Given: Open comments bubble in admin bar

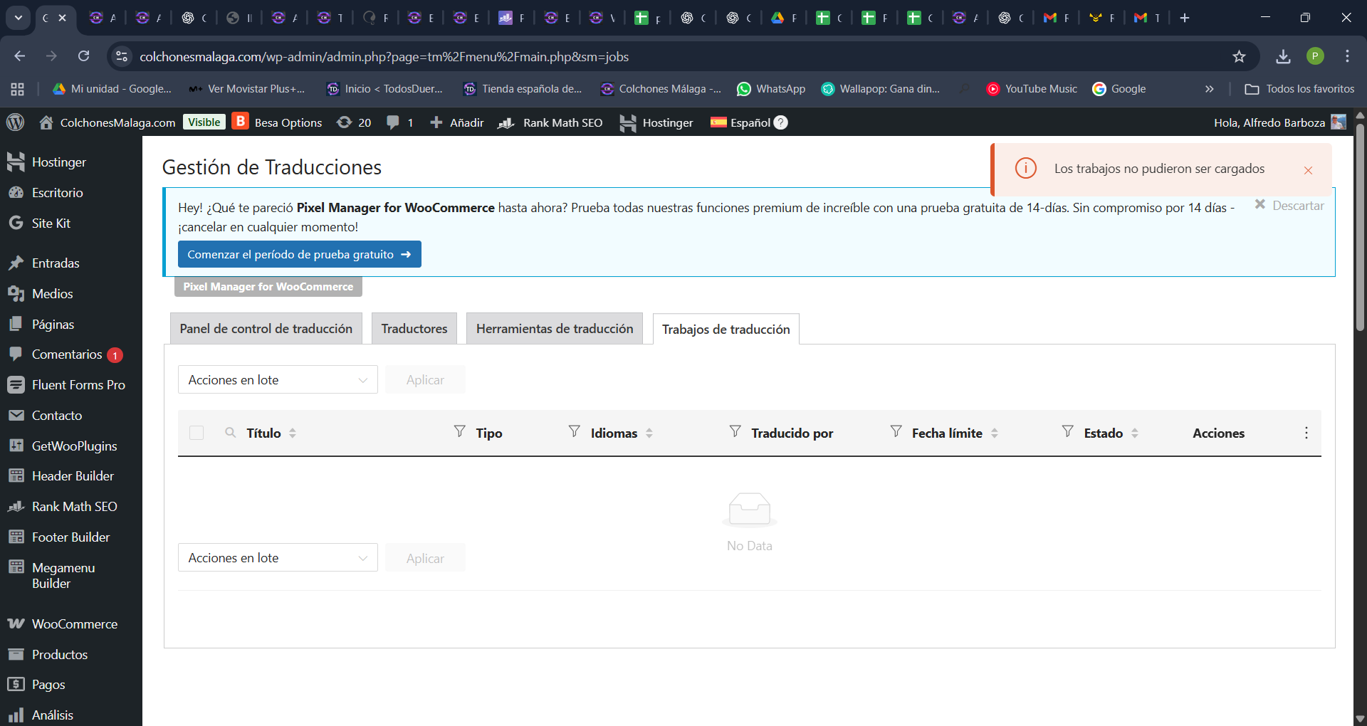Looking at the screenshot, I should click(399, 122).
